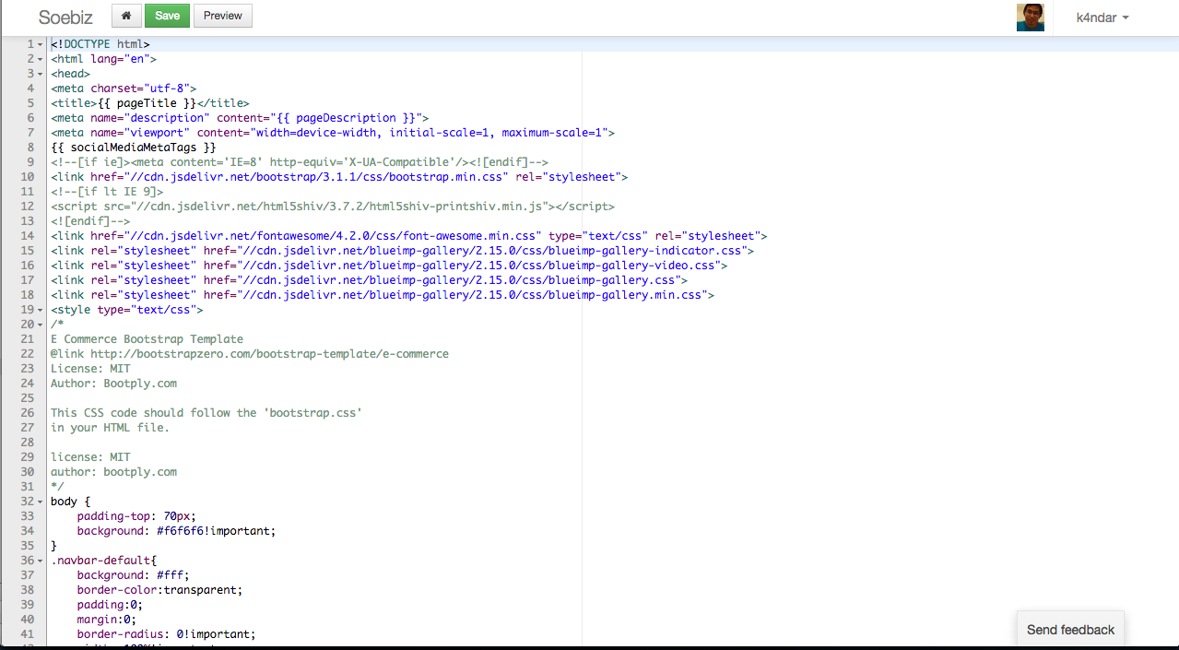Click the user avatar picture
This screenshot has width=1179, height=650.
point(1031,17)
